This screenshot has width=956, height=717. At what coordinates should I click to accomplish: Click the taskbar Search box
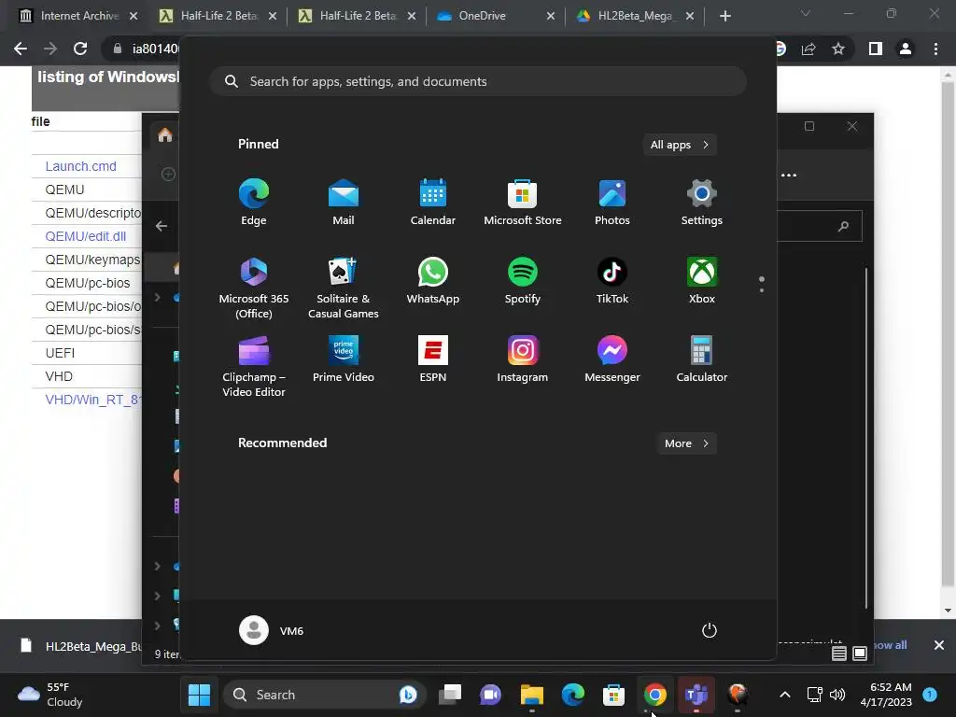pyautogui.click(x=324, y=695)
